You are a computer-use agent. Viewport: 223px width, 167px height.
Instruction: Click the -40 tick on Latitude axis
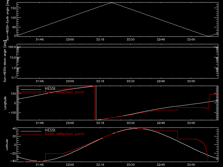click(13, 161)
